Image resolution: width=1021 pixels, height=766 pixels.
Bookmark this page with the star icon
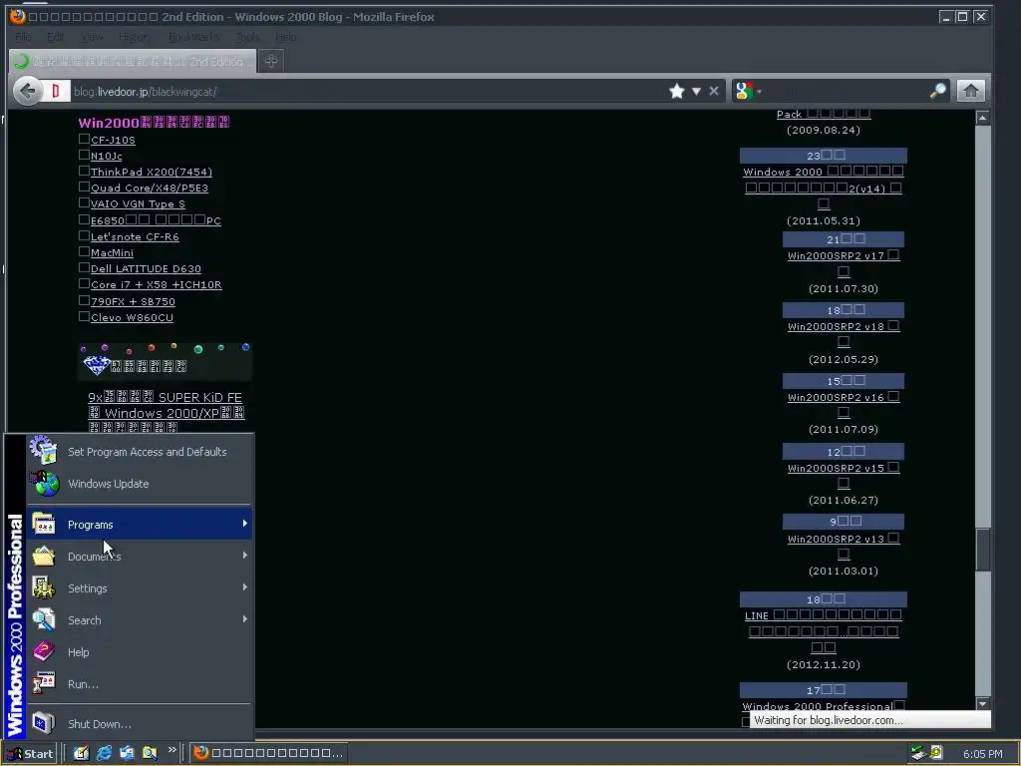coord(677,91)
